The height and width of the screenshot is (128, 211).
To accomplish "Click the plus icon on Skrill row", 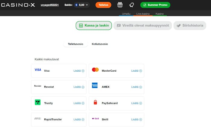I will [x=141, y=120].
